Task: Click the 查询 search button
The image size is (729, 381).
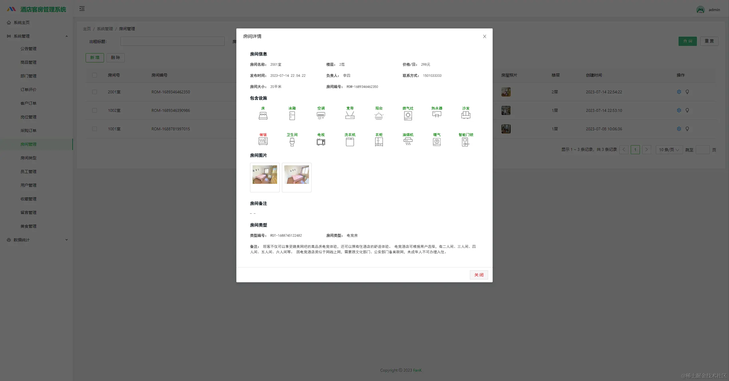Action: (x=687, y=41)
